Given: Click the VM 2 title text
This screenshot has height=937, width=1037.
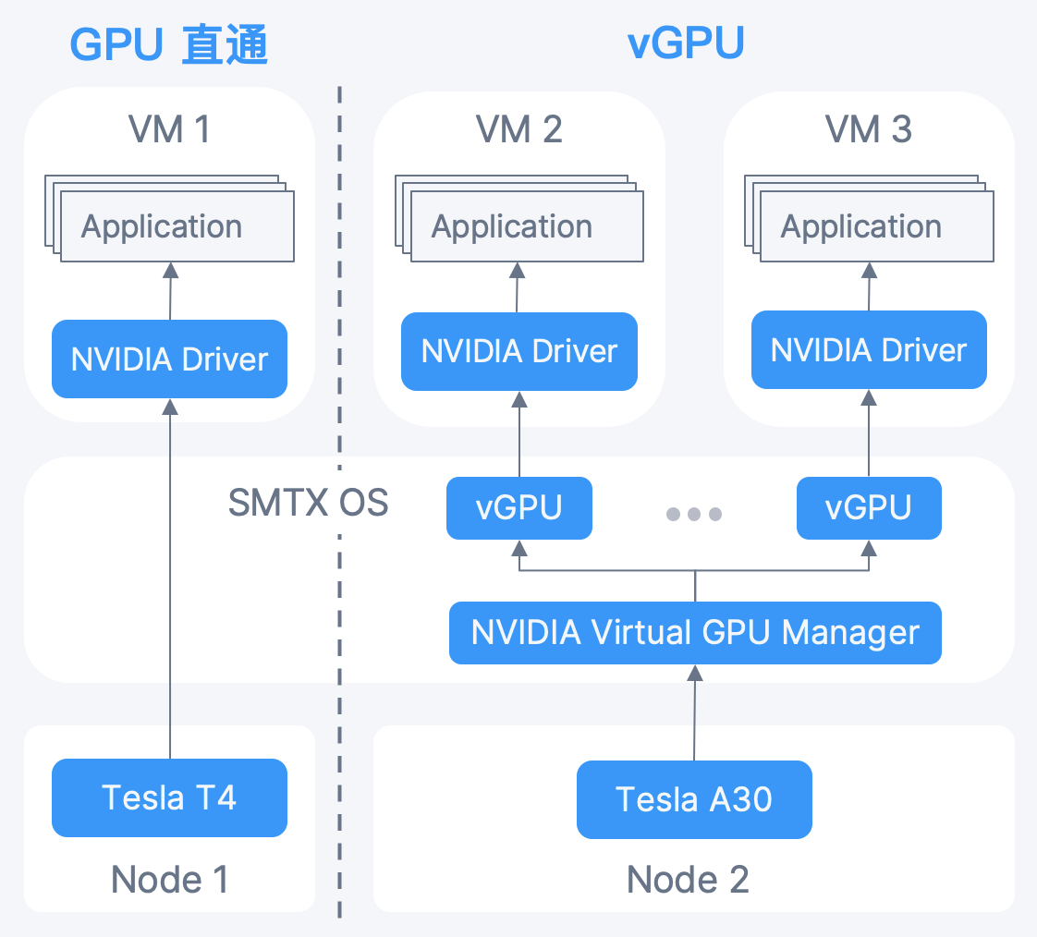Looking at the screenshot, I should coord(518,129).
